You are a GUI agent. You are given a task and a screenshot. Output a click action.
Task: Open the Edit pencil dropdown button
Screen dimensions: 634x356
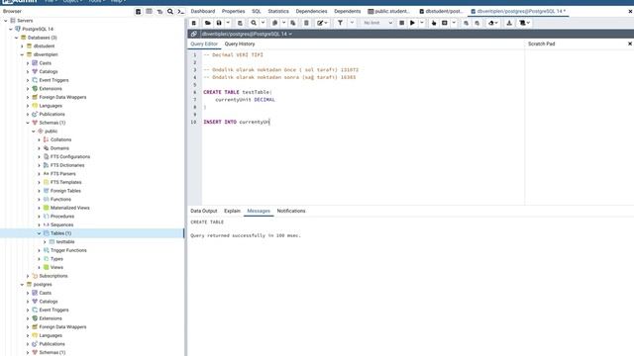(322, 23)
